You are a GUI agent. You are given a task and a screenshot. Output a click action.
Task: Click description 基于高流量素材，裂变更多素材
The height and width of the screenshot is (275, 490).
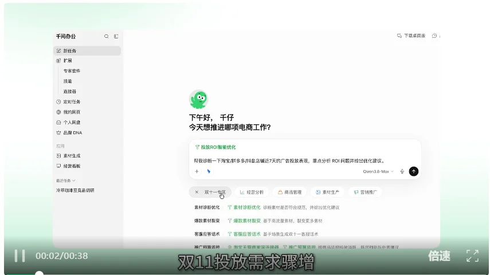pyautogui.click(x=292, y=221)
